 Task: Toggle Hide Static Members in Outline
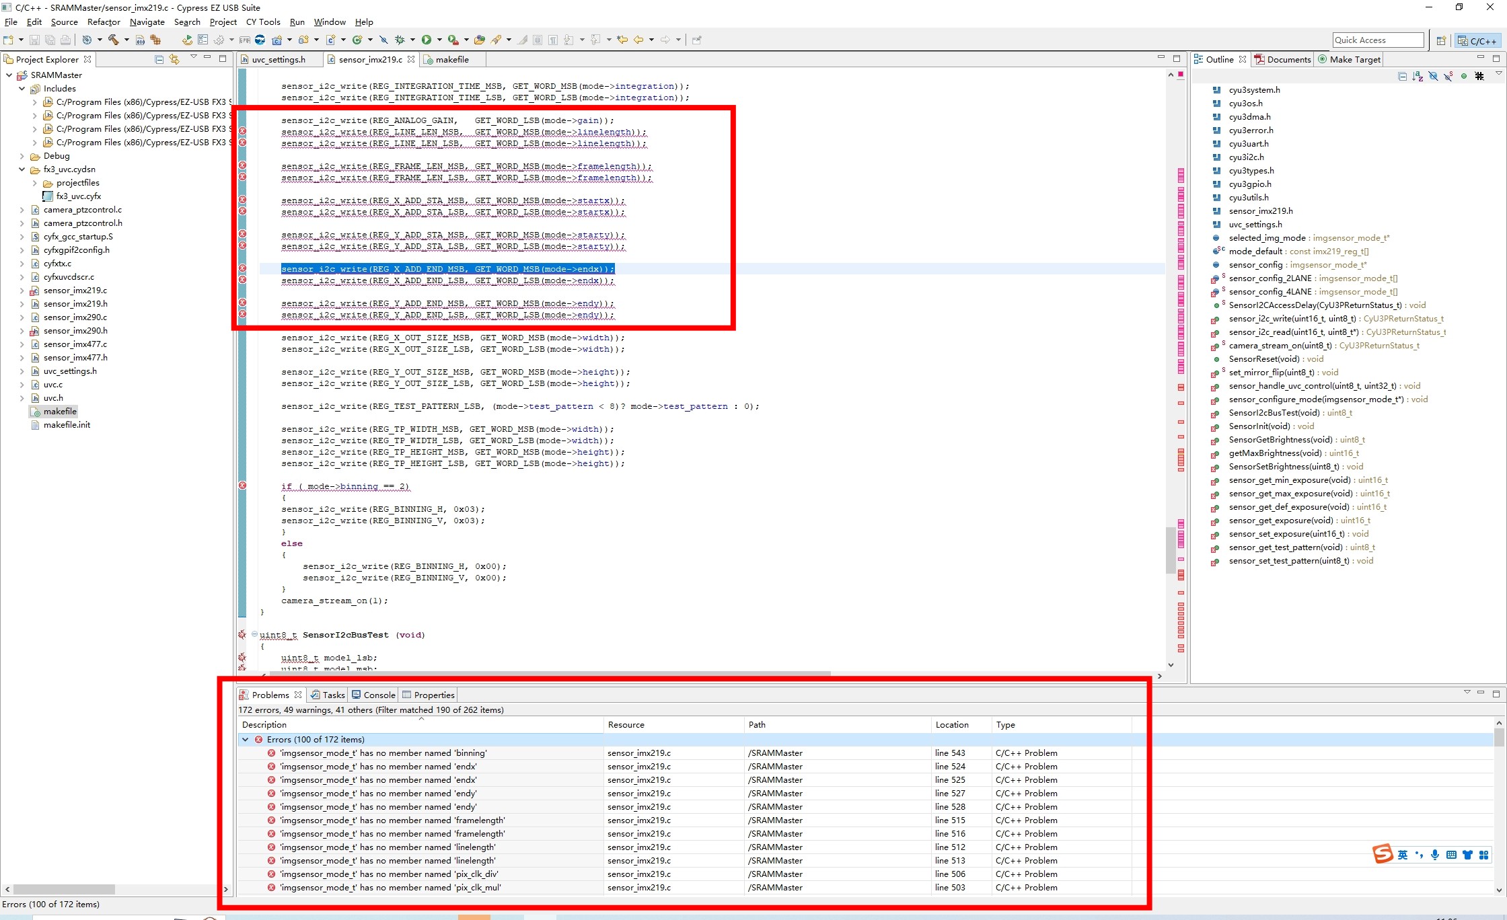pos(1447,76)
